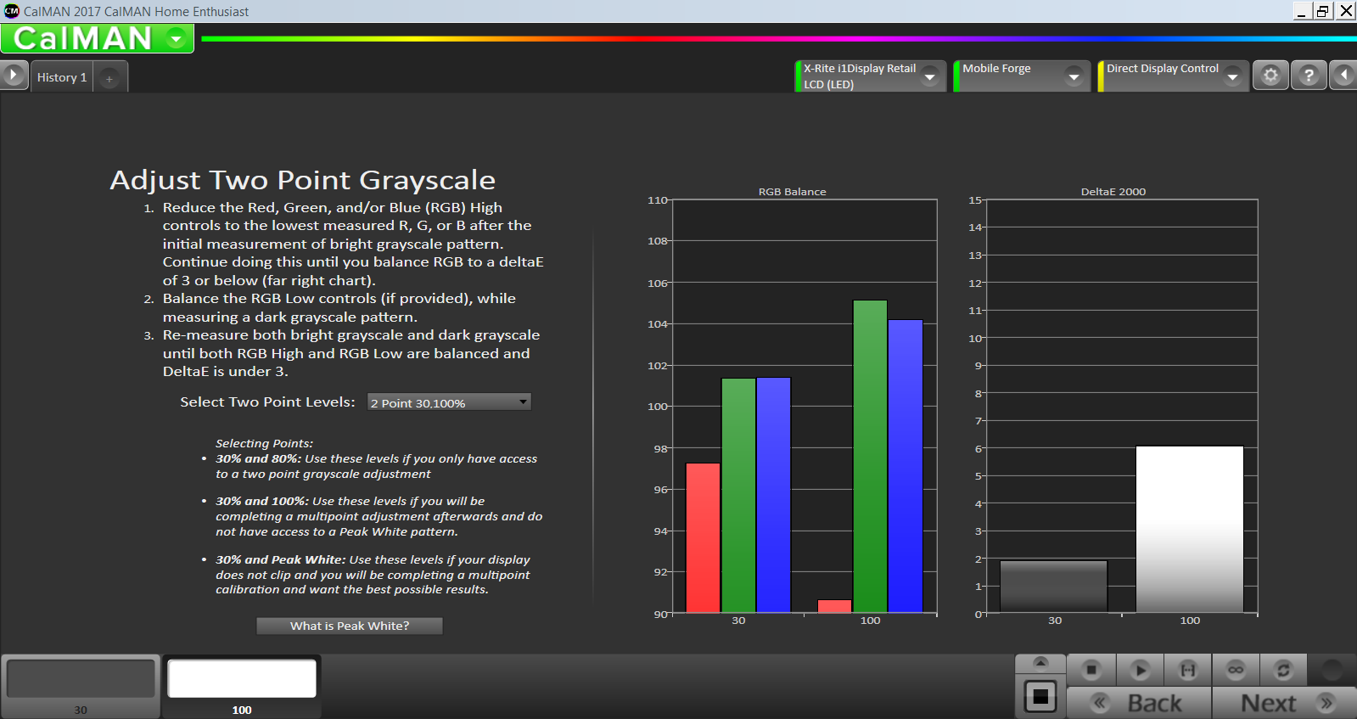Viewport: 1357px width, 719px height.
Task: Click the gray 30 DeltaE bar
Action: [1054, 587]
